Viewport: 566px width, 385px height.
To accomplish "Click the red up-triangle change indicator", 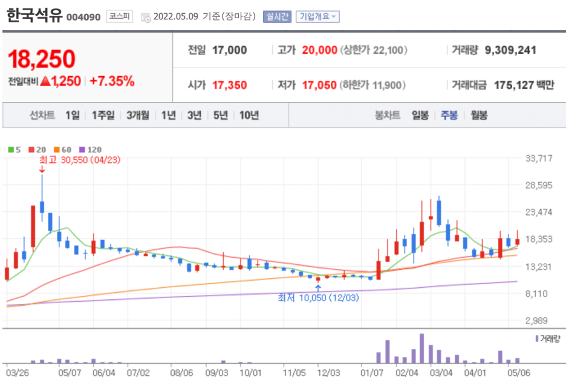I will pos(45,81).
